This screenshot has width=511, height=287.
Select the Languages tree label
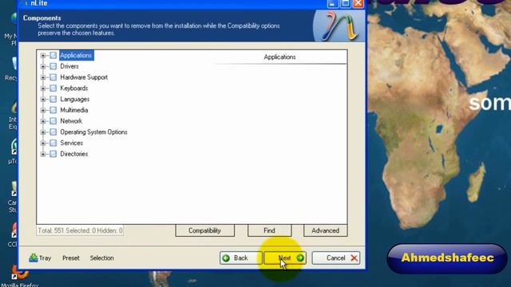(74, 99)
